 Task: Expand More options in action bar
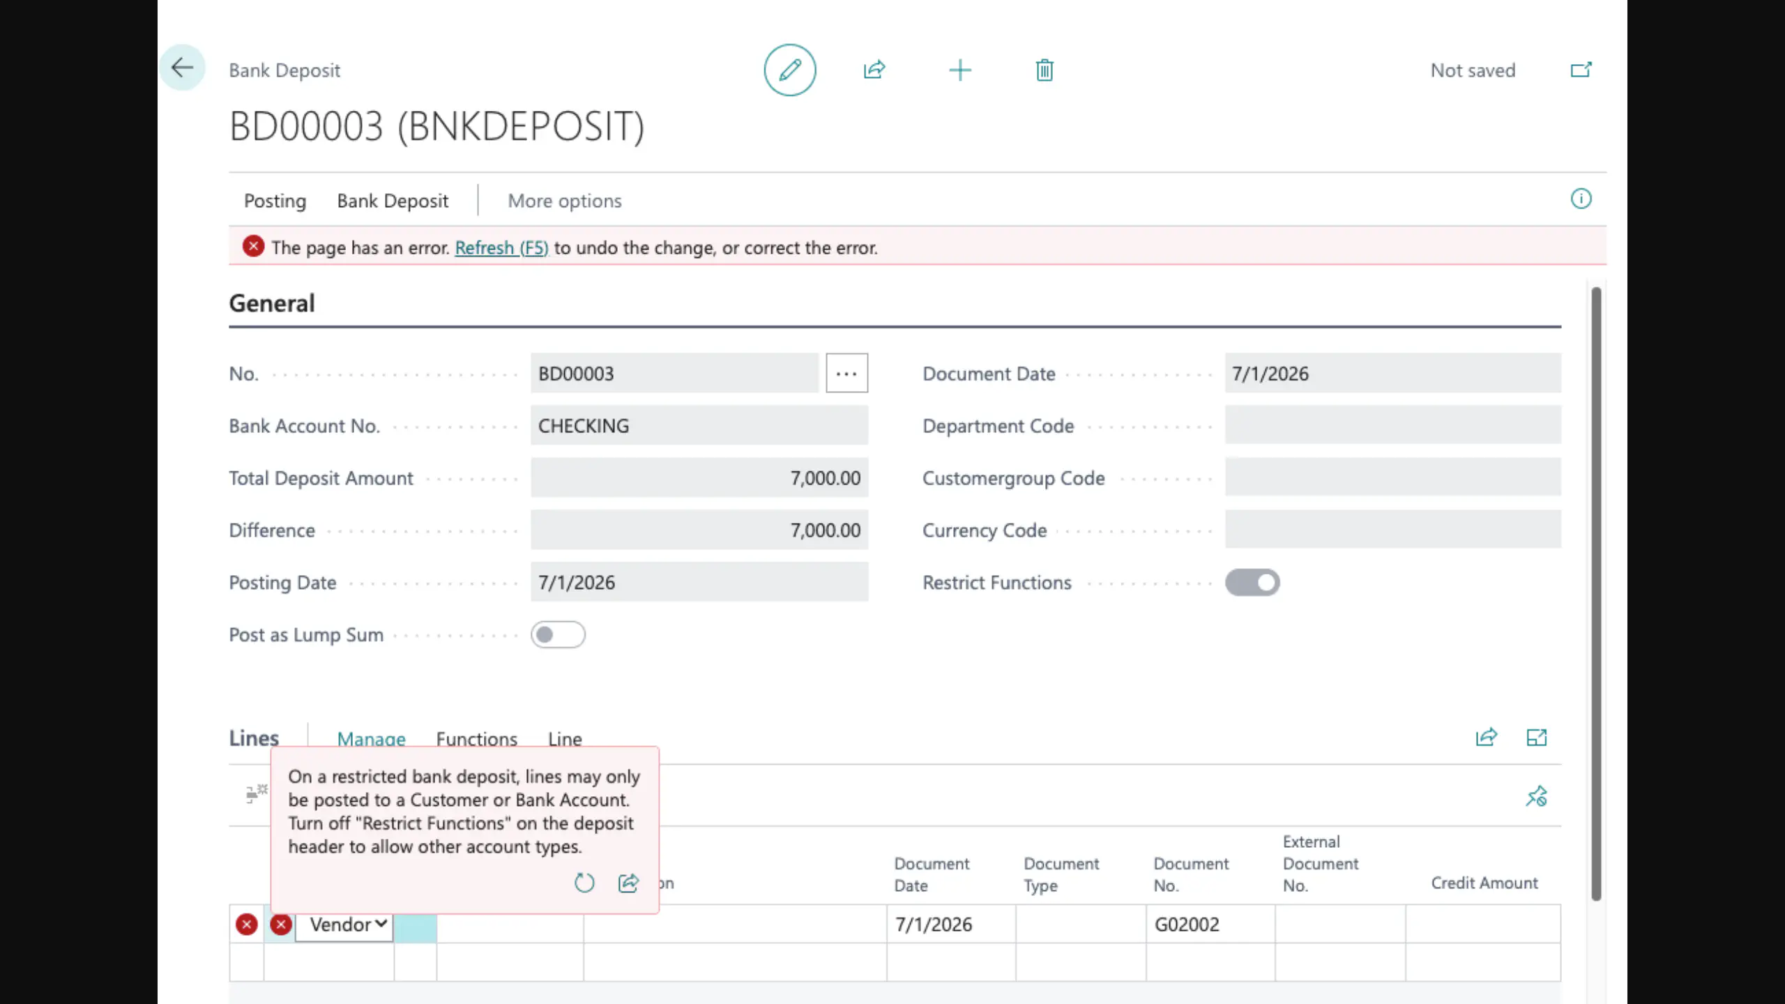pyautogui.click(x=564, y=201)
